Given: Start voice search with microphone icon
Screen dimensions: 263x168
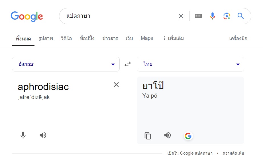Looking at the screenshot, I should 213,16.
